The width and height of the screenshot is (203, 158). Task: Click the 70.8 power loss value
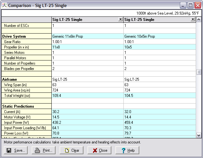(x=56, y=133)
